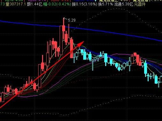The height and width of the screenshot is (121, 162).
Task: Click the 元器件 sector label
Action: pyautogui.click(x=140, y=4)
